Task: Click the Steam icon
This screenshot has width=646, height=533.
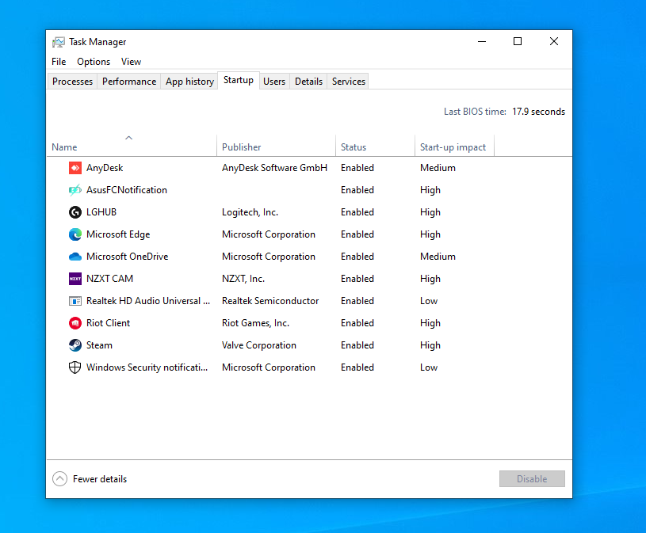Action: click(75, 345)
